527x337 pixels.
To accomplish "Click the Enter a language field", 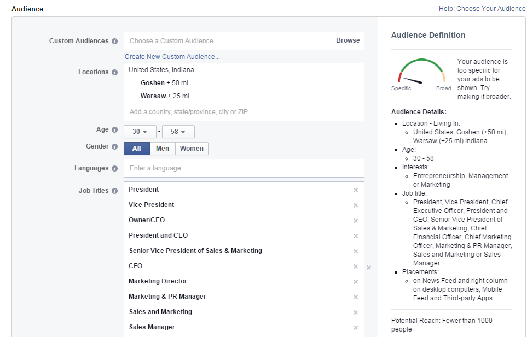I will click(x=244, y=168).
